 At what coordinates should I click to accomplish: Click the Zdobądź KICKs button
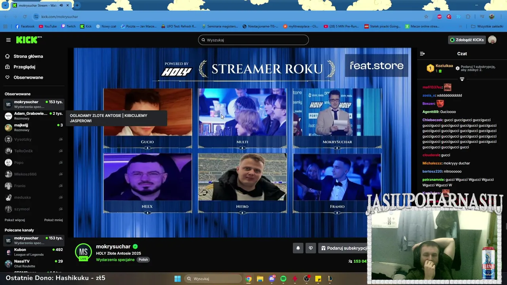467,40
